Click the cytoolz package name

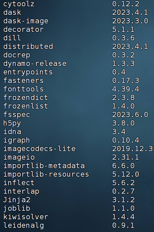coord(19,4)
